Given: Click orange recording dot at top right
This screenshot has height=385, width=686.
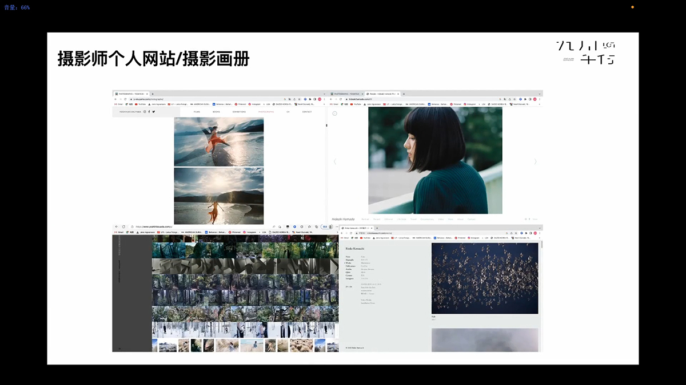Looking at the screenshot, I should coord(632,7).
